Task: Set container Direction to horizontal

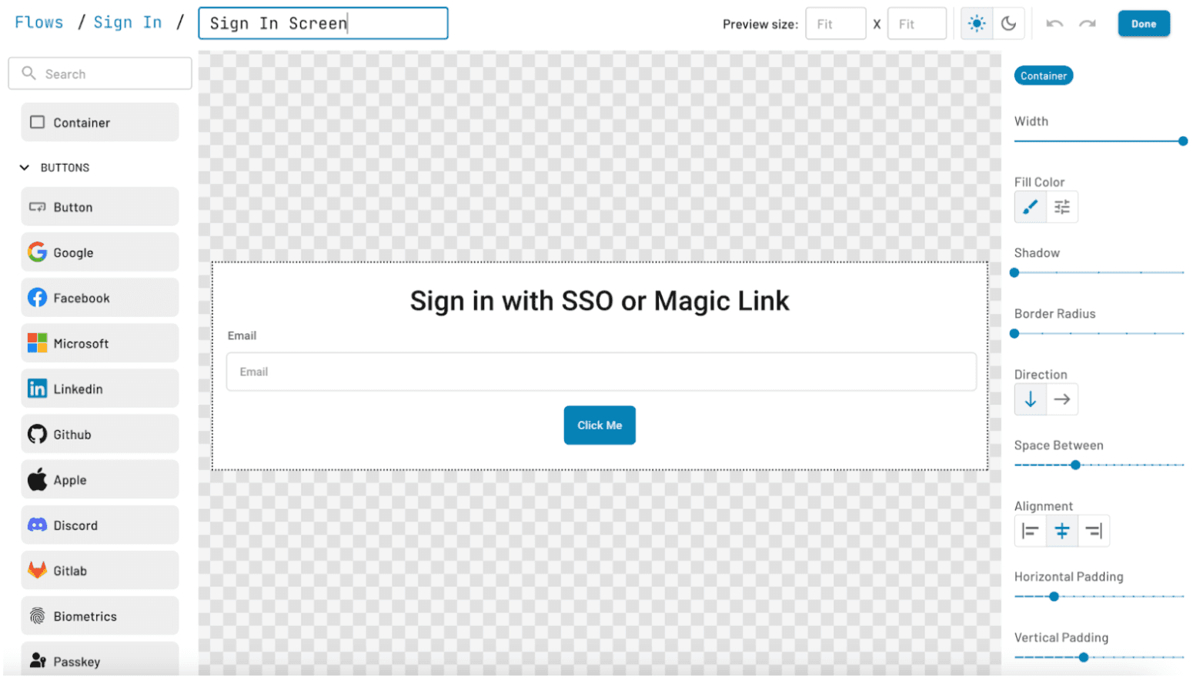Action: coord(1061,399)
